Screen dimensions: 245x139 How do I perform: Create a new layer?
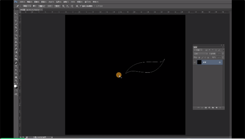(x=217, y=108)
